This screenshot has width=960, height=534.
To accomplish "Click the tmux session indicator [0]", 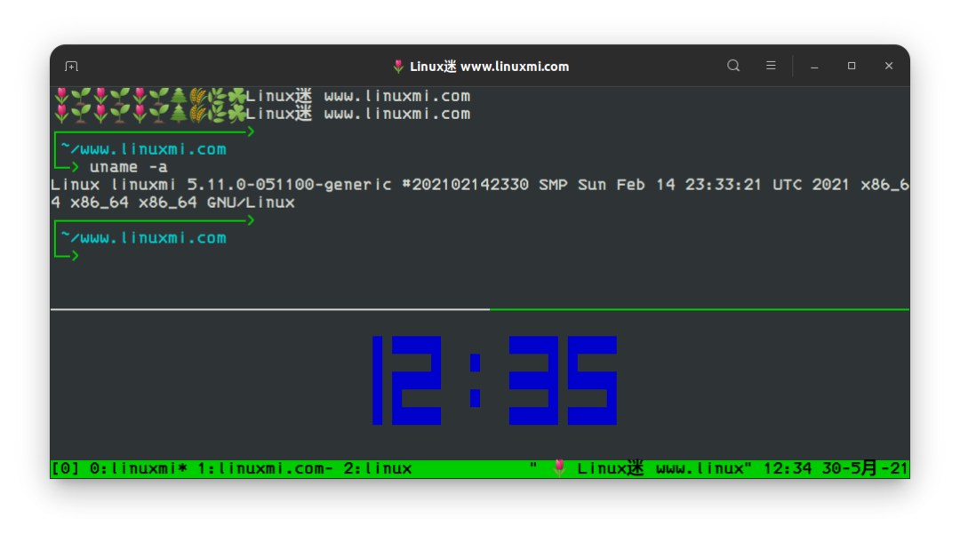I will tap(65, 468).
